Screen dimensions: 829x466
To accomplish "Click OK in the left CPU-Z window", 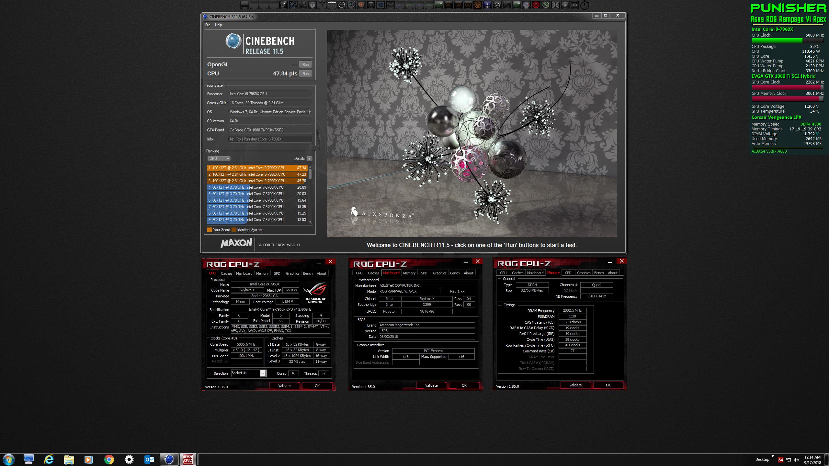I will (x=317, y=386).
